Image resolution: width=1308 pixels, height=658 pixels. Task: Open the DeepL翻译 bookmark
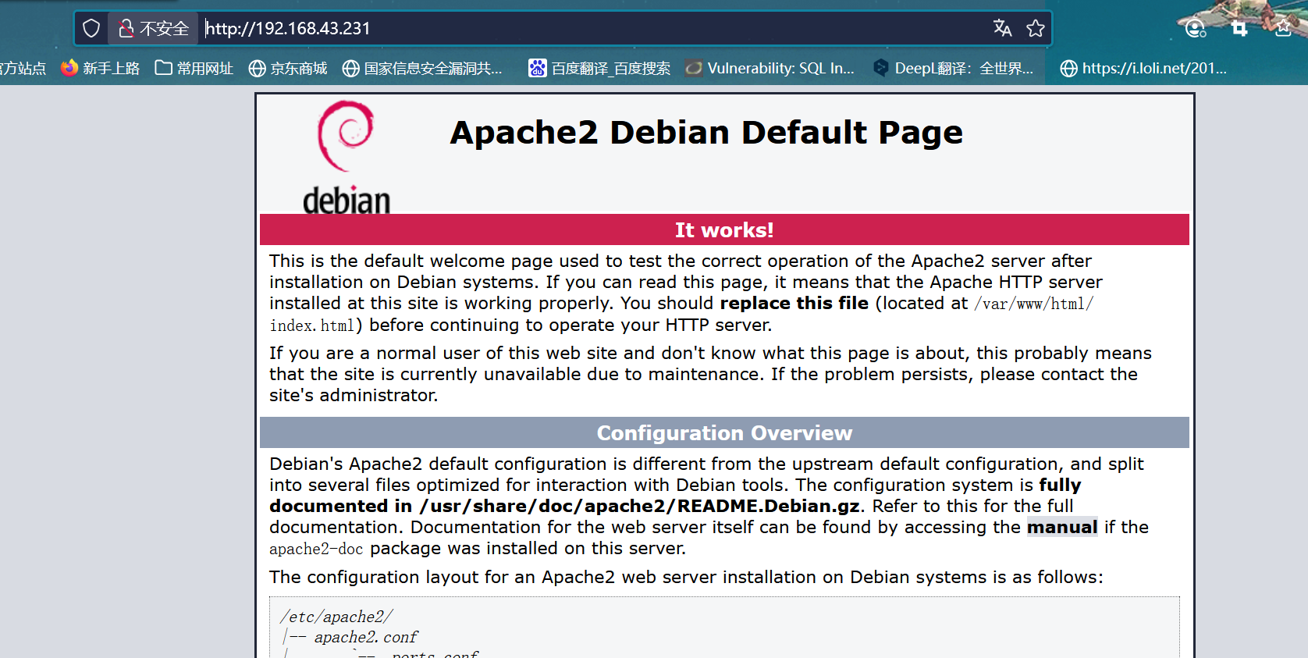953,69
